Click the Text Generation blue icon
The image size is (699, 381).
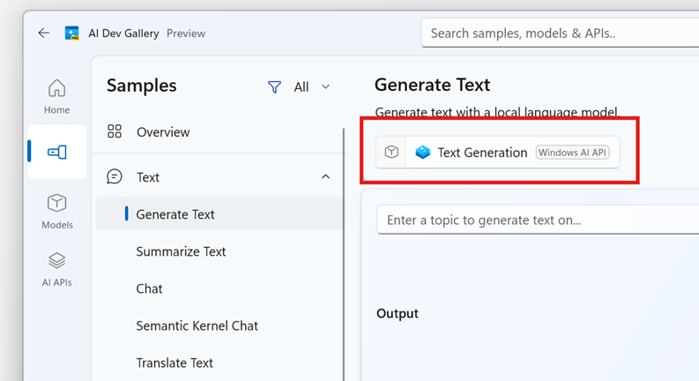pos(423,152)
